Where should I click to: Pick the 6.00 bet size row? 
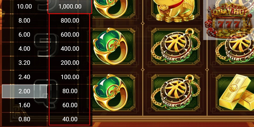24,35
